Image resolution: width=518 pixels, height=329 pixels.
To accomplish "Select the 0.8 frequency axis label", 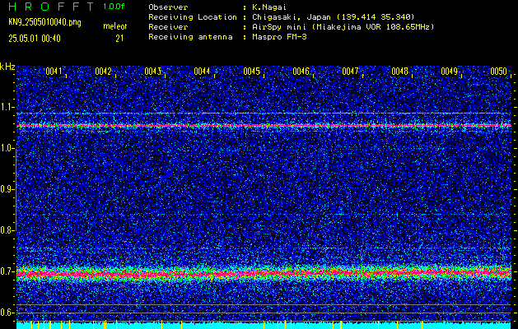I will coord(6,230).
